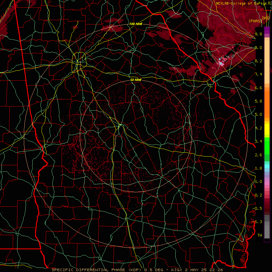Select the 2.6 scale value
Image resolution: width=272 pixels, height=272 pixels.
tap(258, 155)
